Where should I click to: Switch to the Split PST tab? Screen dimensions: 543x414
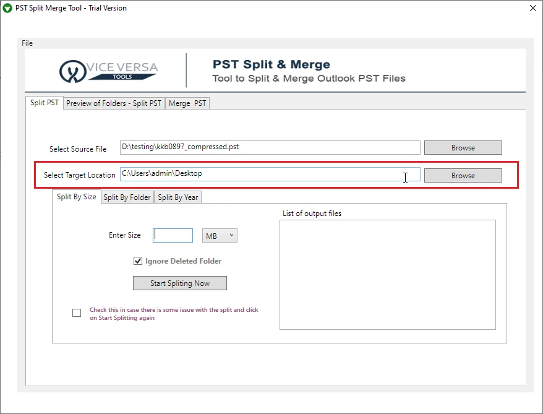click(x=45, y=103)
